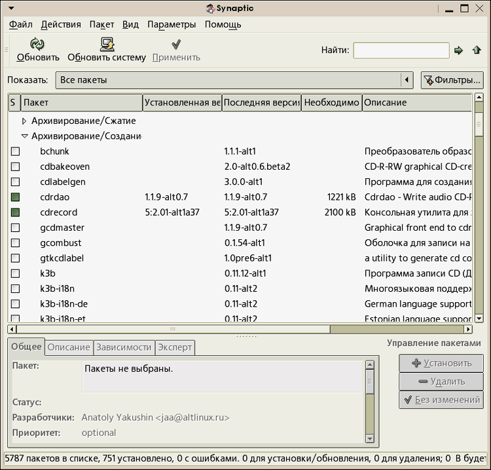Click the toolbar drag handle
491x470 pixels.
[7, 50]
